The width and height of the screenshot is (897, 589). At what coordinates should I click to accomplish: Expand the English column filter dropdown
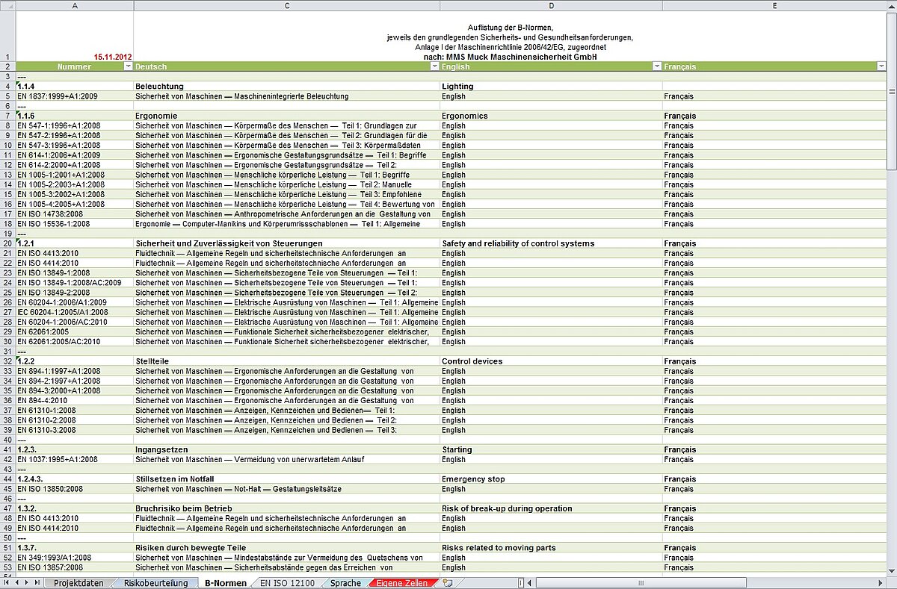click(x=656, y=66)
